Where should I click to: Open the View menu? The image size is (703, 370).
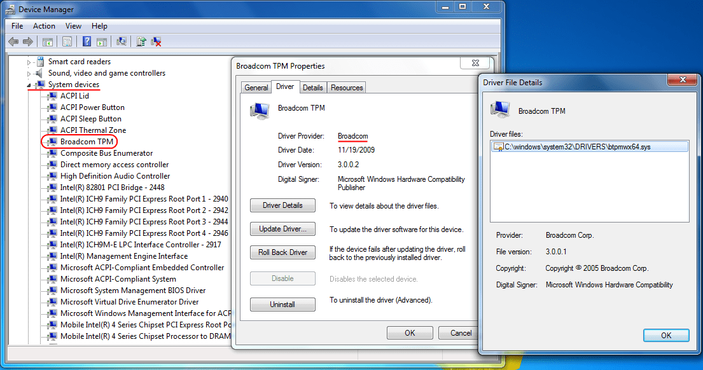73,26
